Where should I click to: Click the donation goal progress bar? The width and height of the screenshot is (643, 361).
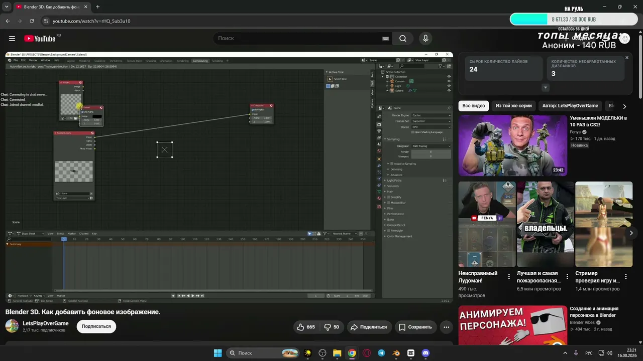[x=573, y=19]
